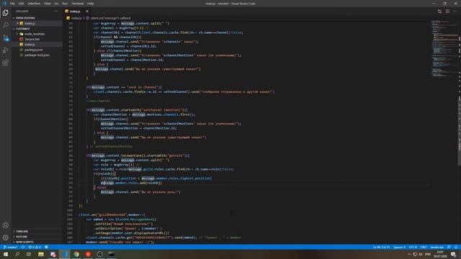
Task: Open errors and warnings count in status bar
Action: [x=35, y=247]
